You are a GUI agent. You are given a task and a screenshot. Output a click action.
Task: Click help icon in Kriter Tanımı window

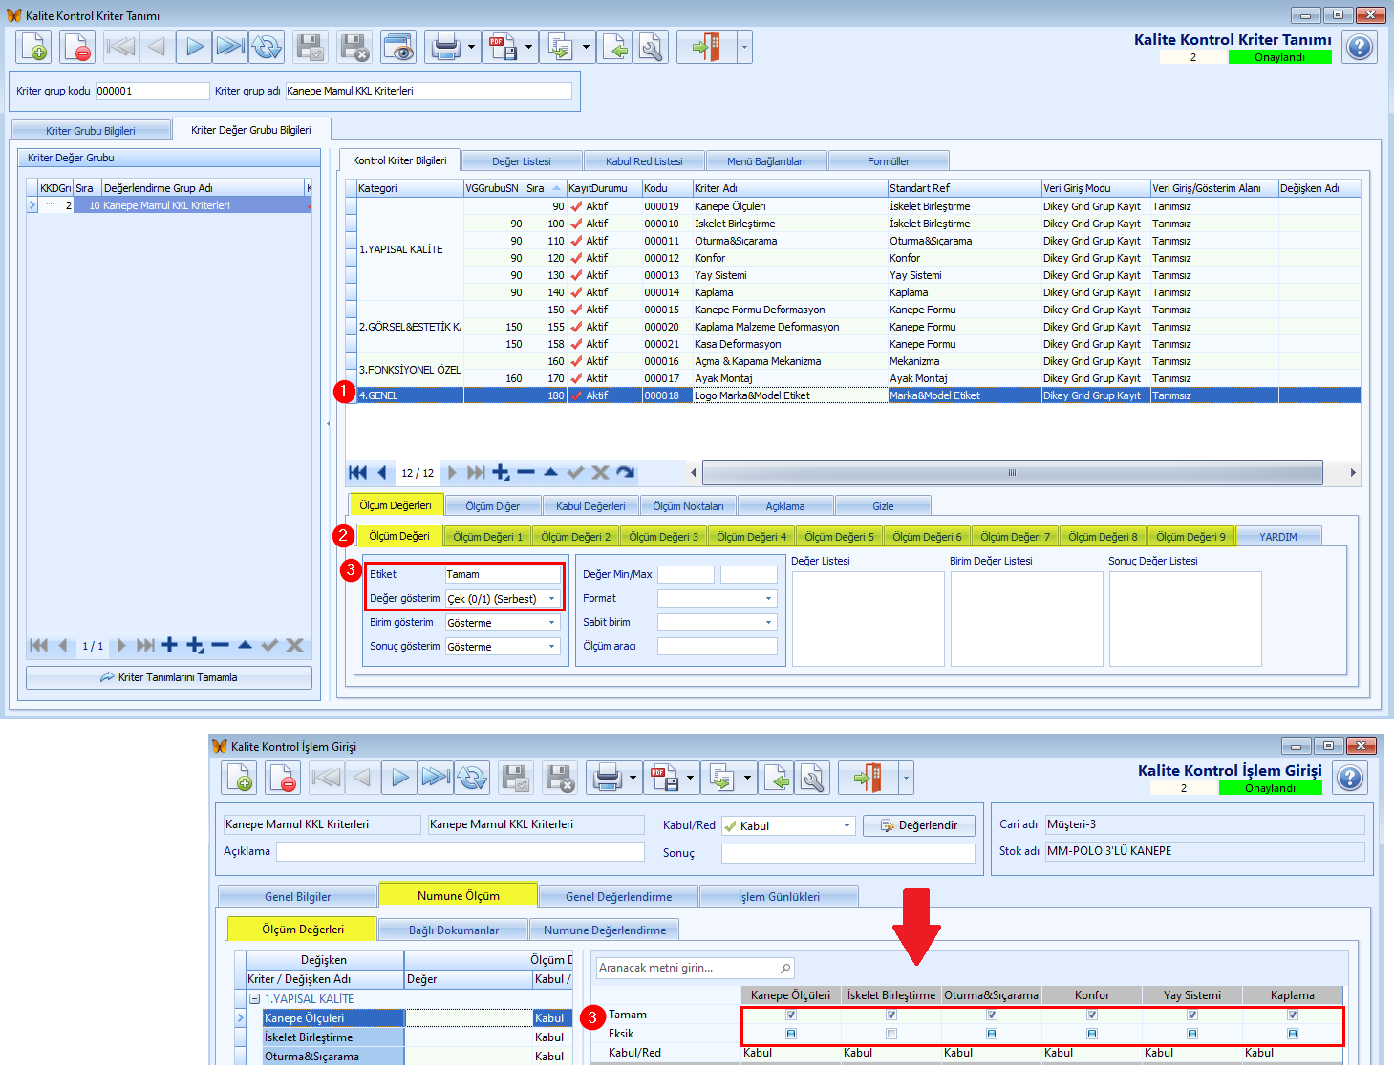click(x=1359, y=47)
